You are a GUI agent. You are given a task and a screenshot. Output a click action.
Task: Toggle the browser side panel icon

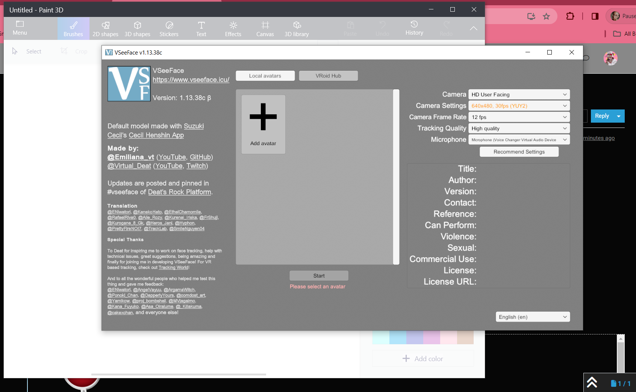tap(595, 16)
